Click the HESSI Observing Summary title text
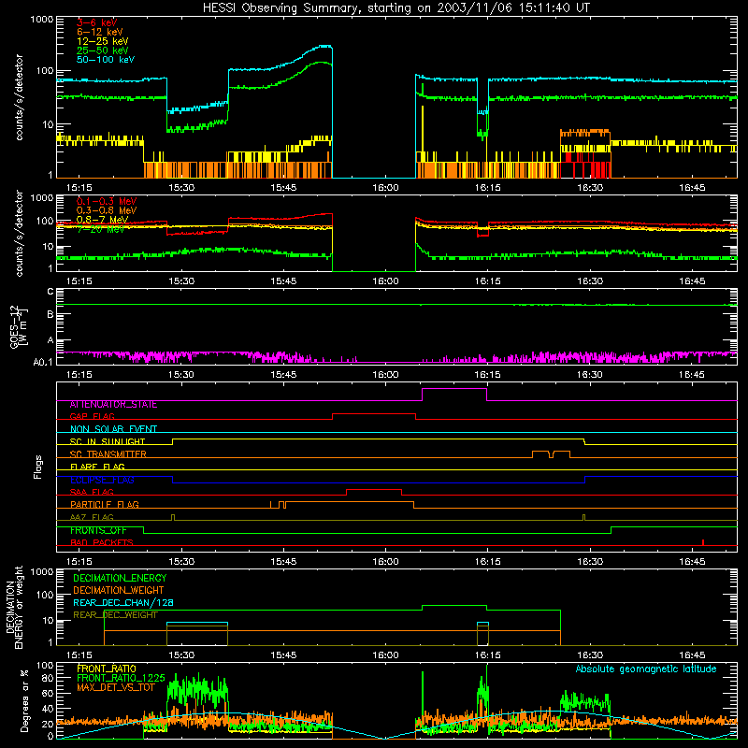748x748 pixels. pos(396,8)
